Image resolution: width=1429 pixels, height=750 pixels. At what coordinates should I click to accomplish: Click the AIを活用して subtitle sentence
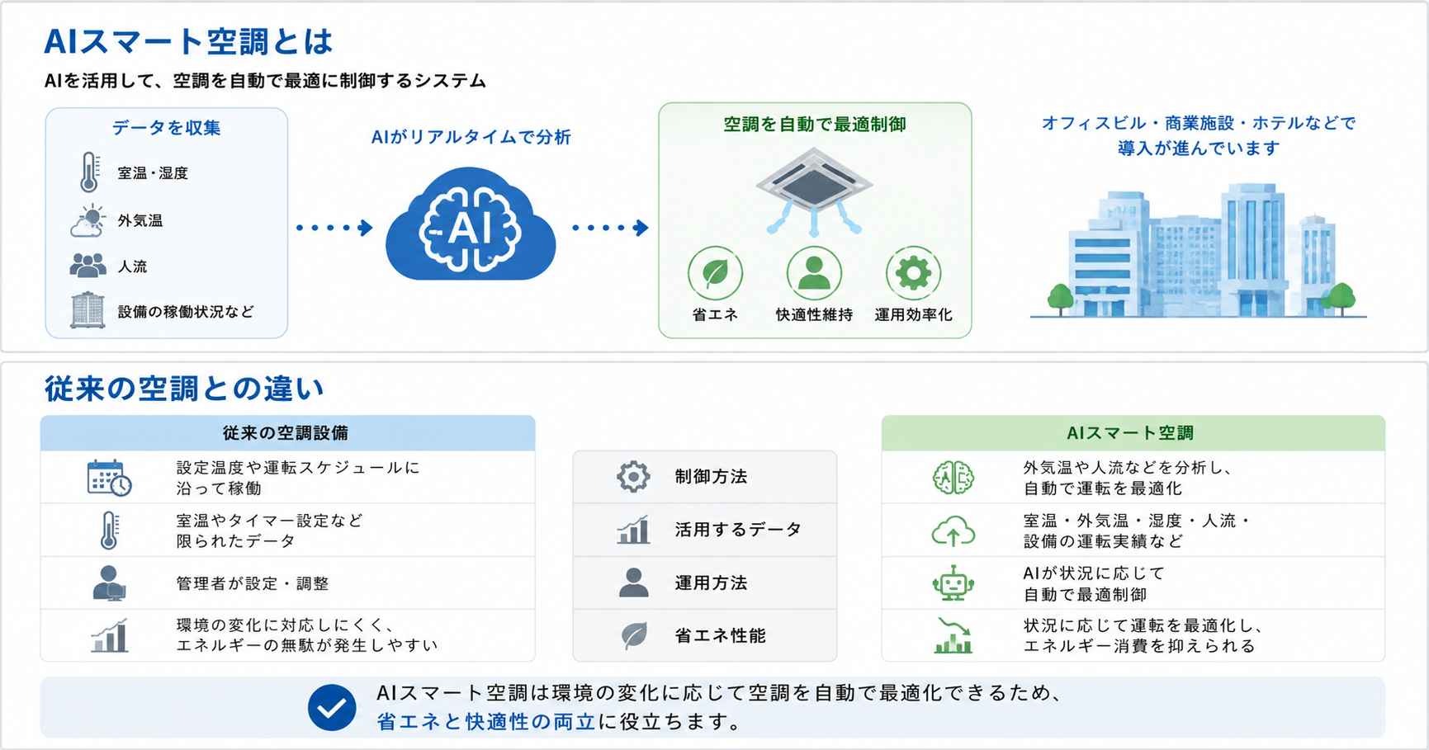pos(265,81)
